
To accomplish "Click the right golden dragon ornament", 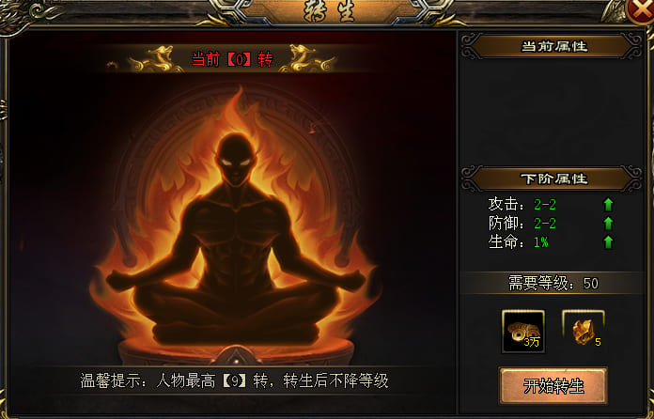I will (x=307, y=58).
